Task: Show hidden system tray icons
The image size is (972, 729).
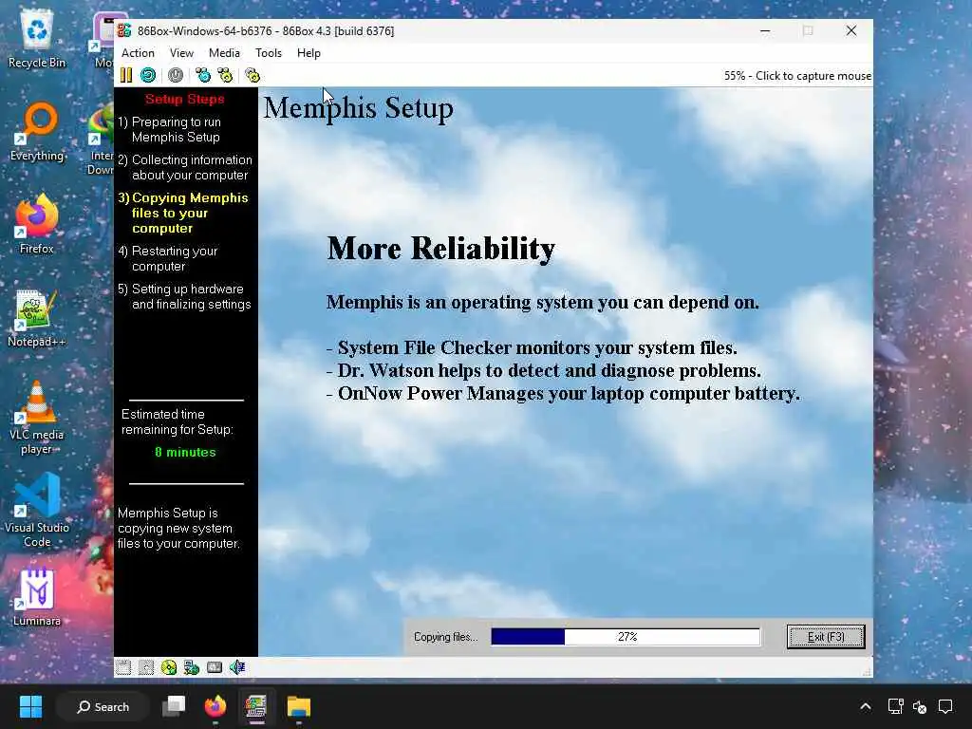Action: pyautogui.click(x=866, y=706)
